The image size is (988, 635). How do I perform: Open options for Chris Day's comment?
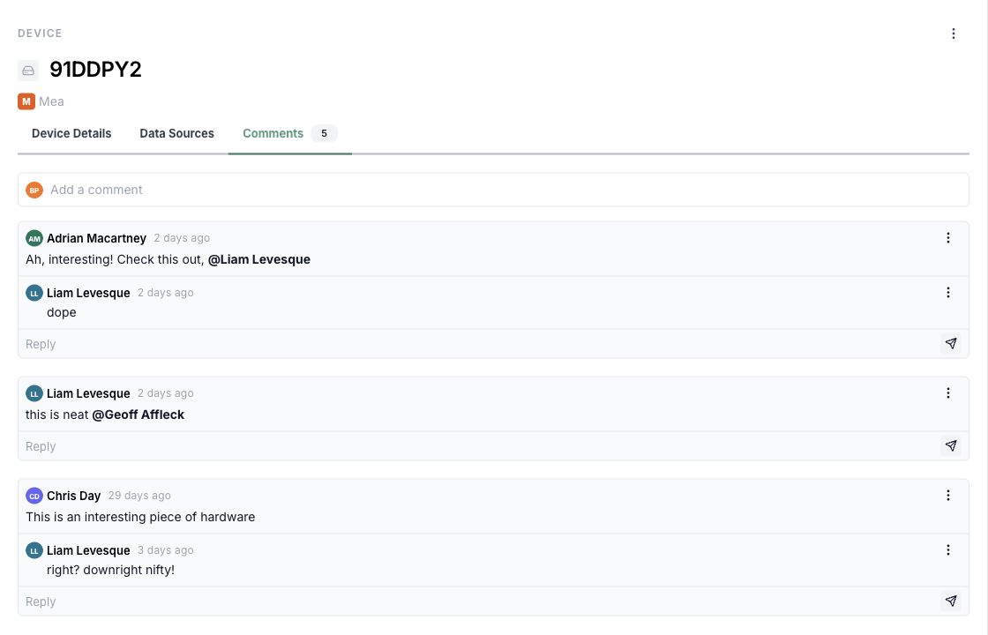click(x=947, y=495)
